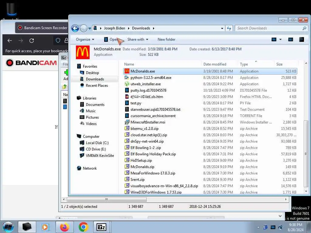The image size is (311, 233).
Task: Open the Music library
Action: tap(91, 111)
